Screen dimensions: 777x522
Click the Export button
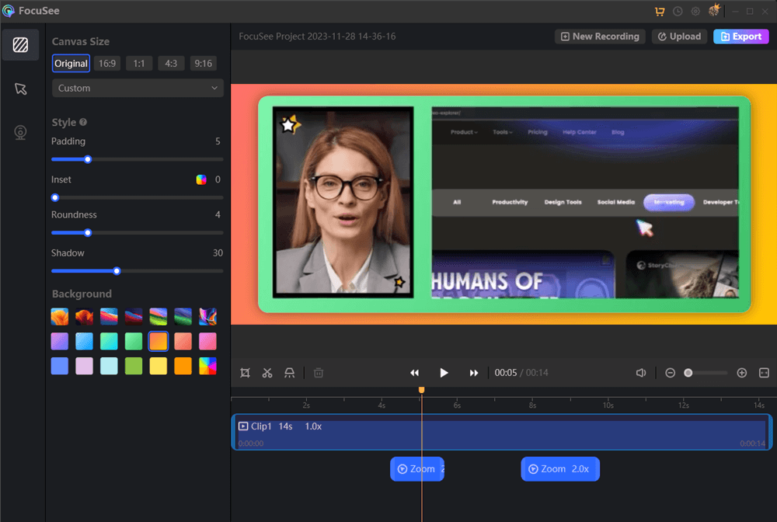[x=740, y=37]
